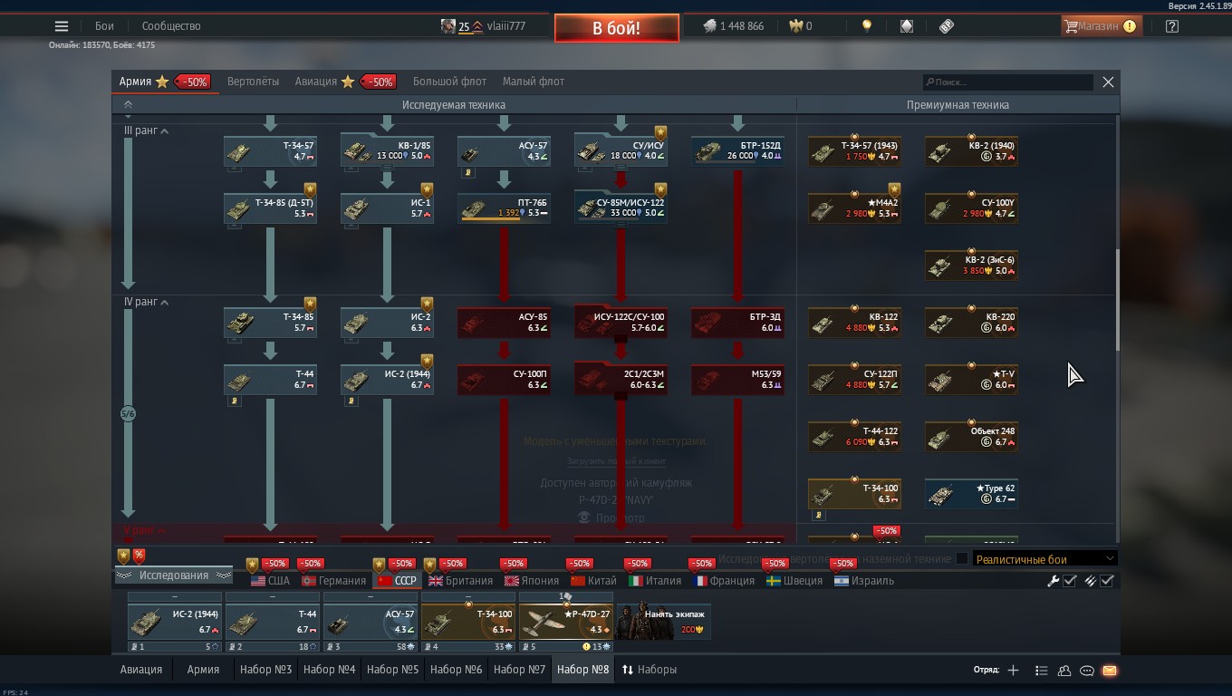Select the США nation tab

270,581
